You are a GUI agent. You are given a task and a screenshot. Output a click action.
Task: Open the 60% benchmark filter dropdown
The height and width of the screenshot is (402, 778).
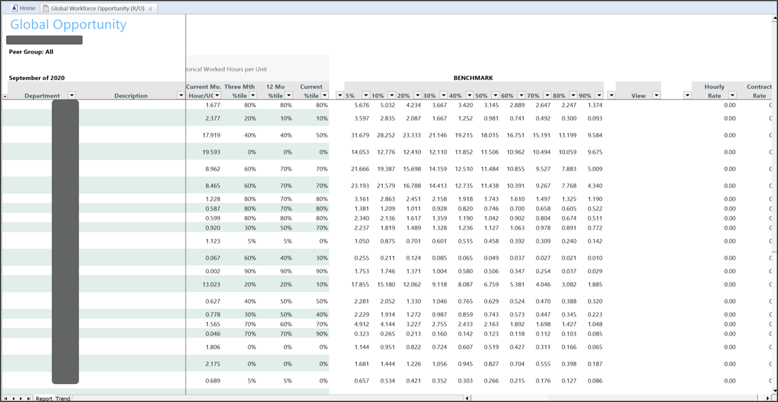coord(521,95)
